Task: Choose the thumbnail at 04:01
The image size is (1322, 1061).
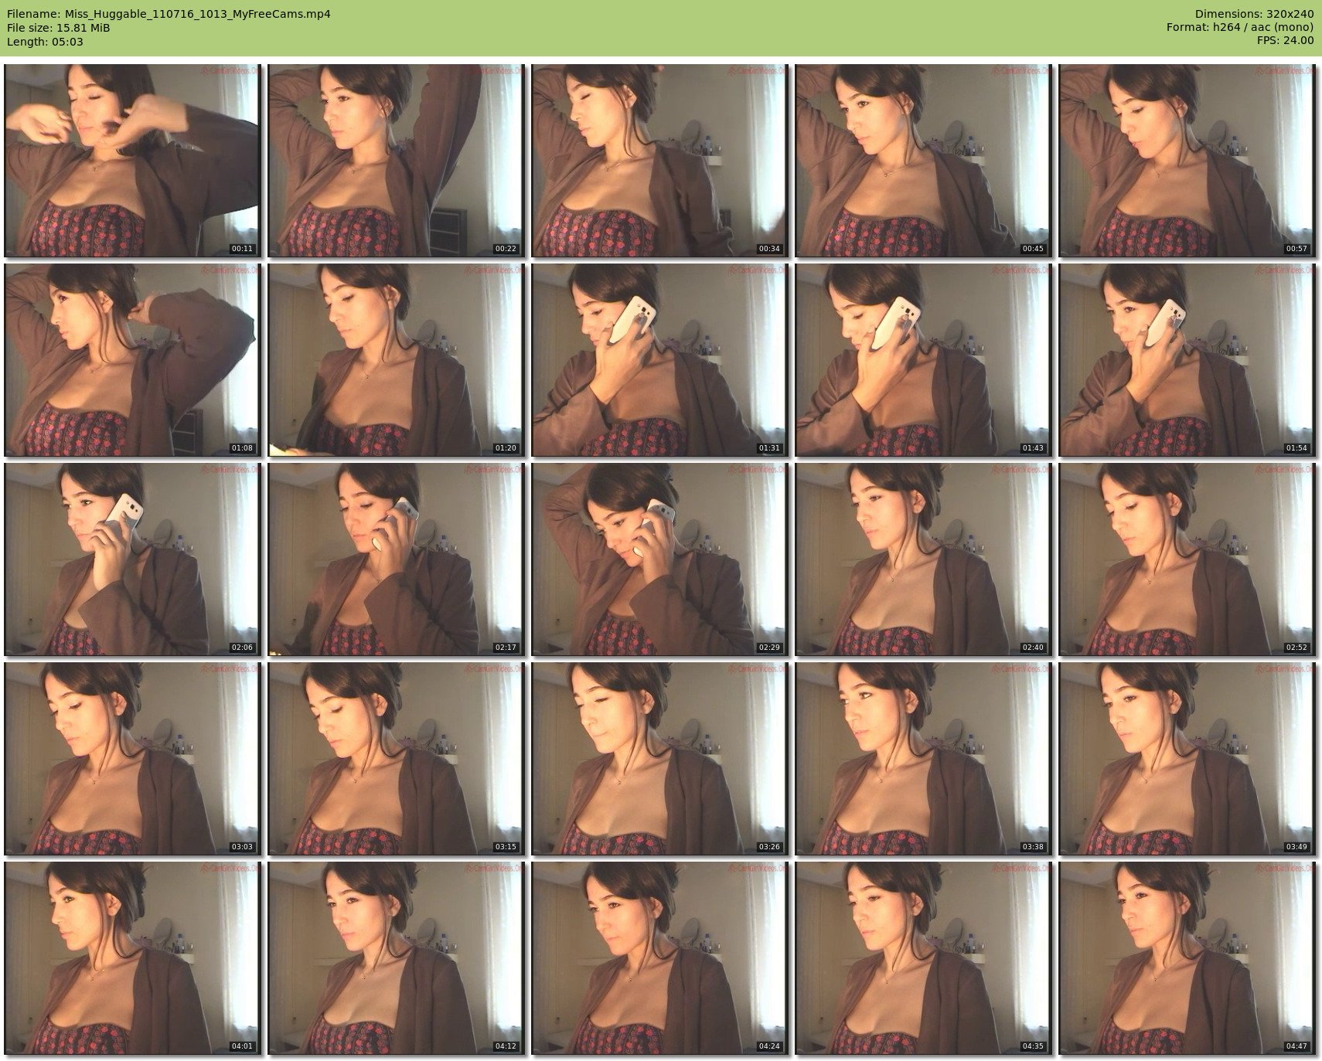Action: coord(132,958)
